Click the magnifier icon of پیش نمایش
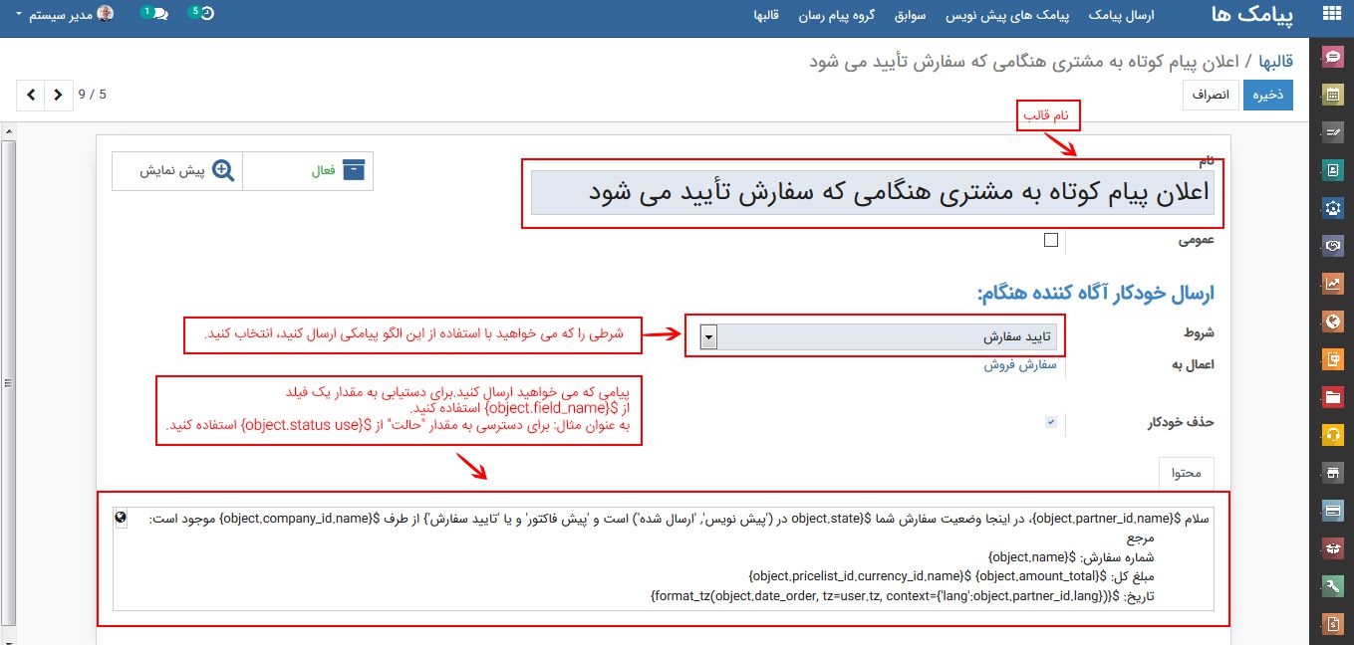 (x=223, y=170)
